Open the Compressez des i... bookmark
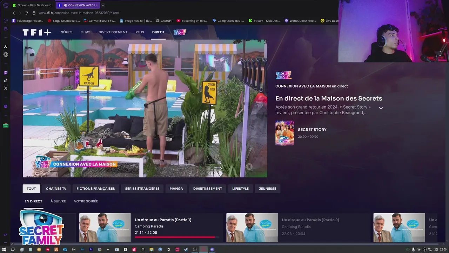449x253 pixels. (x=228, y=21)
